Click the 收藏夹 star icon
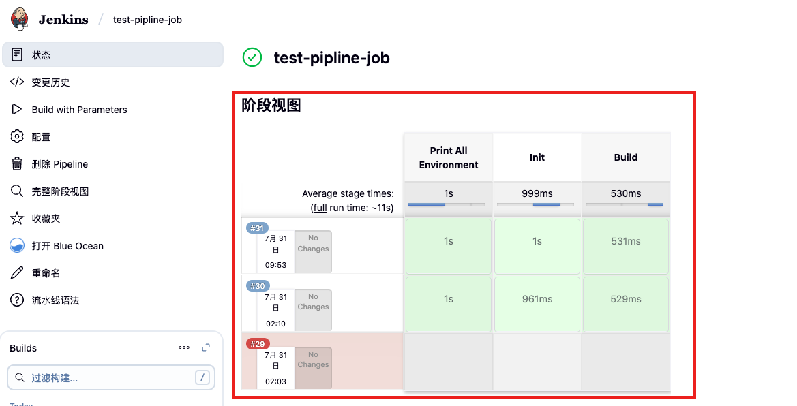The image size is (797, 406). (17, 219)
